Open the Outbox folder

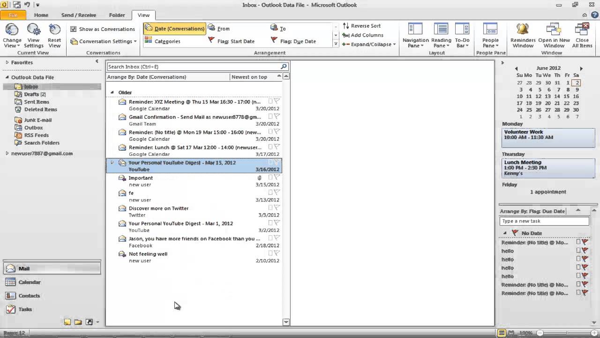point(33,128)
